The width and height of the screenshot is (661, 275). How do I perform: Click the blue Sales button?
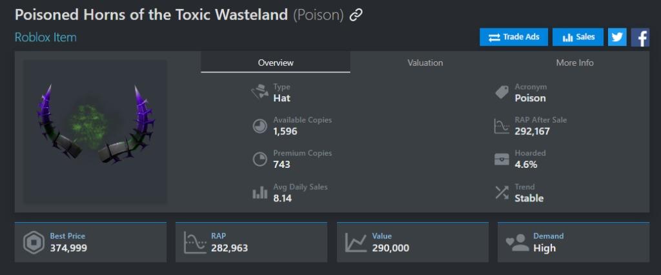pos(578,37)
